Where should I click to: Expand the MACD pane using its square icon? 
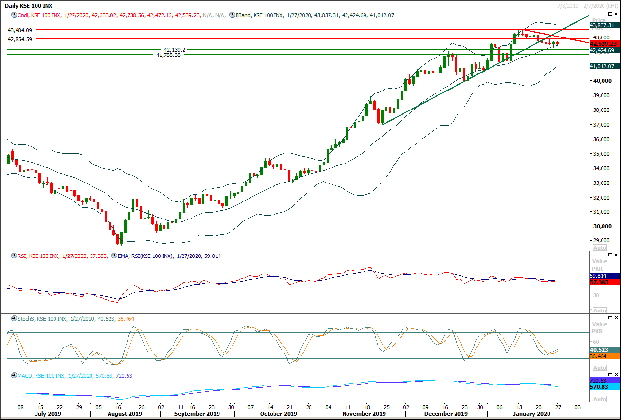click(x=610, y=376)
